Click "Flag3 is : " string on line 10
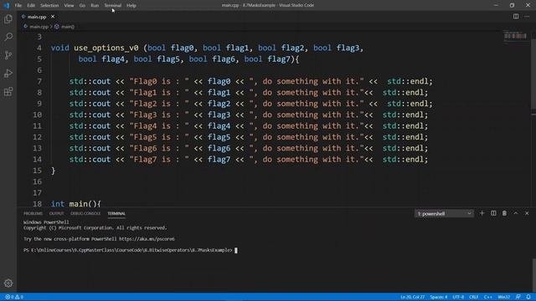536x301 pixels. click(x=159, y=115)
